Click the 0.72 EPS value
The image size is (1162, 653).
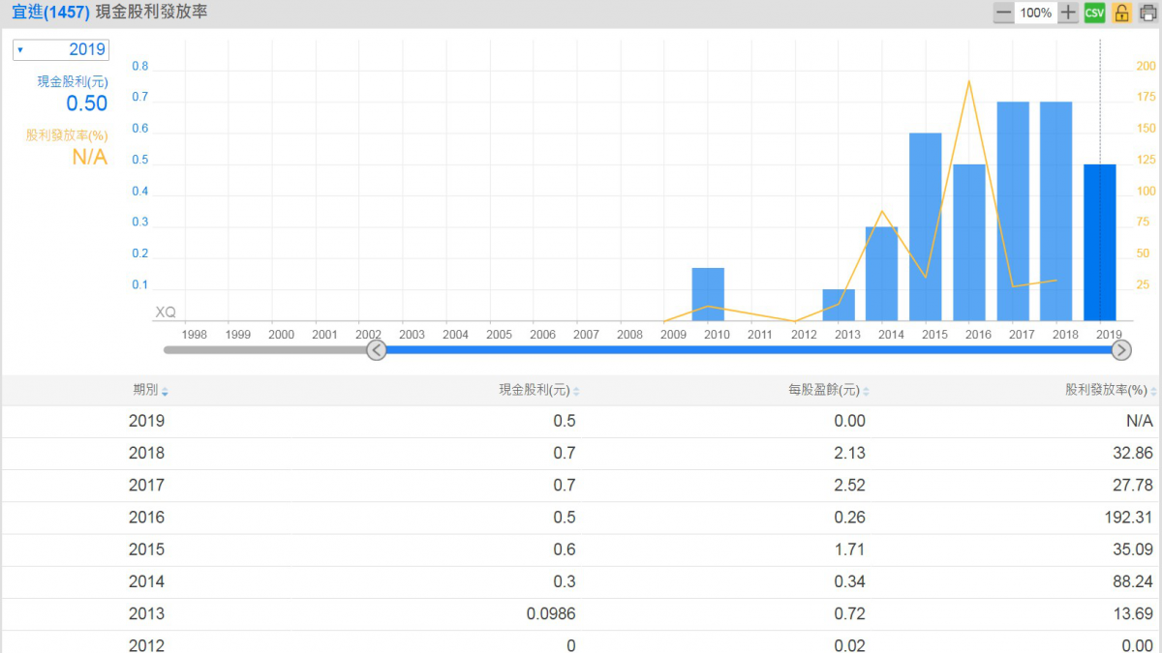pos(849,613)
